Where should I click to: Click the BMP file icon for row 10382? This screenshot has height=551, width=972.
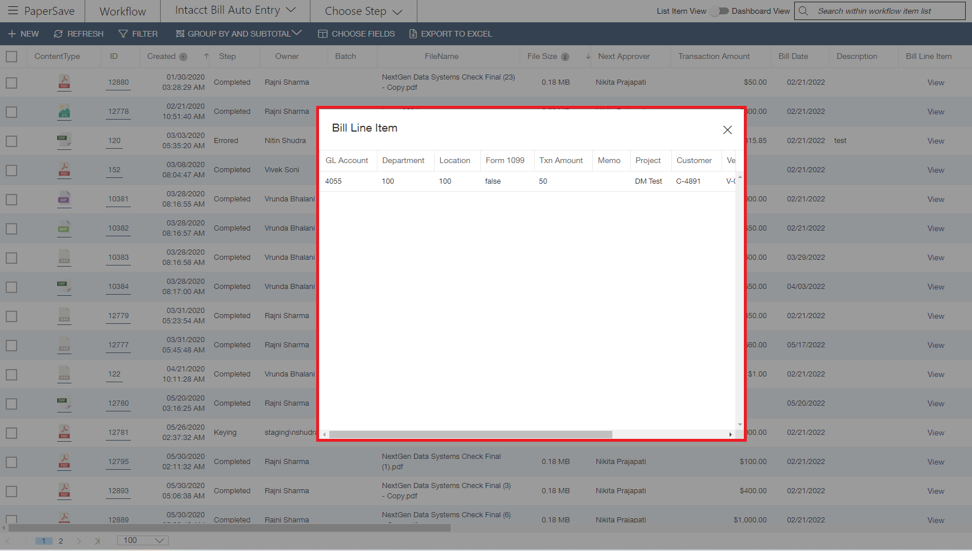[x=65, y=228]
